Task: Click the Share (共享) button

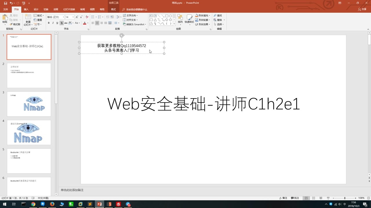Action: (362, 10)
